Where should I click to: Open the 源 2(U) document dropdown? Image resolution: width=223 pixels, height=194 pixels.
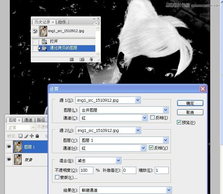pos(138,130)
